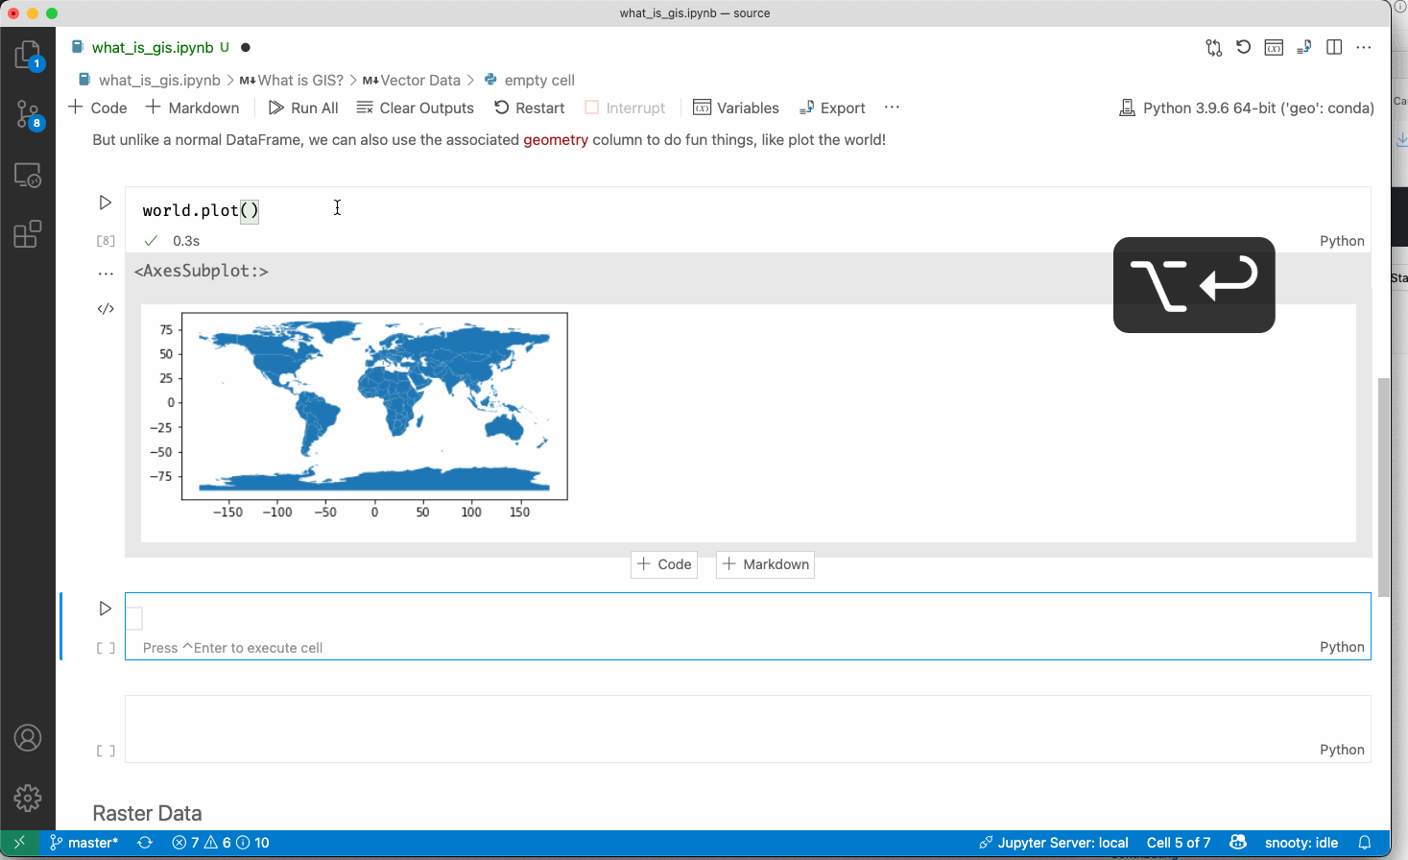Click the split editor icon top right
The height and width of the screenshot is (860, 1408).
1333,47
